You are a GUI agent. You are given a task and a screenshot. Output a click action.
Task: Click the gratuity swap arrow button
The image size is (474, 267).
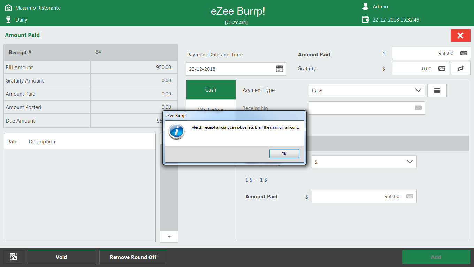461,69
